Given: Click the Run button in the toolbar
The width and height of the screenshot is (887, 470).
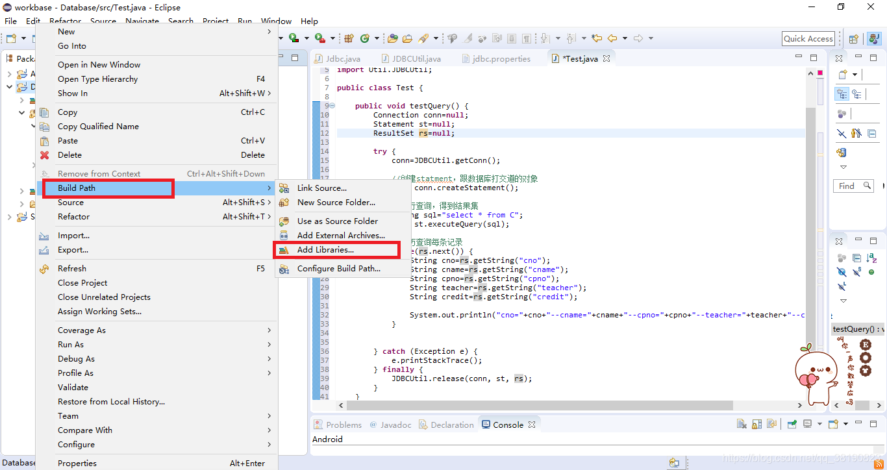Looking at the screenshot, I should (x=294, y=38).
